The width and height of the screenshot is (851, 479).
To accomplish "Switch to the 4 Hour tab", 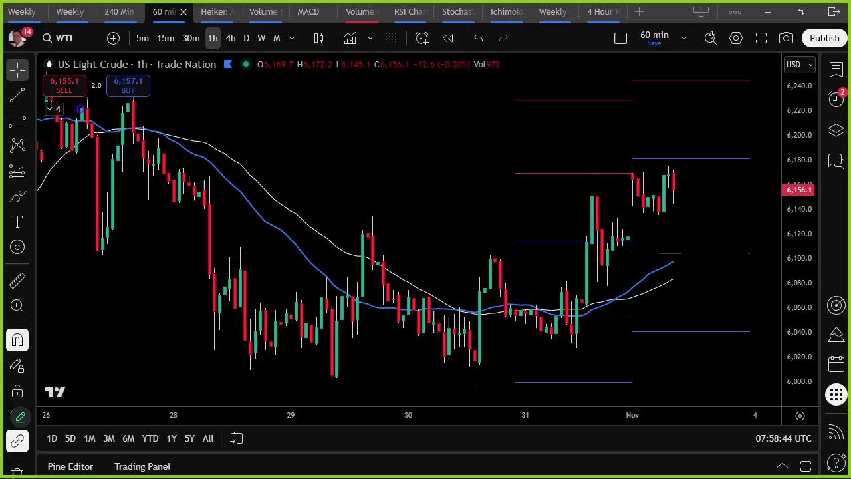I will 603,11.
